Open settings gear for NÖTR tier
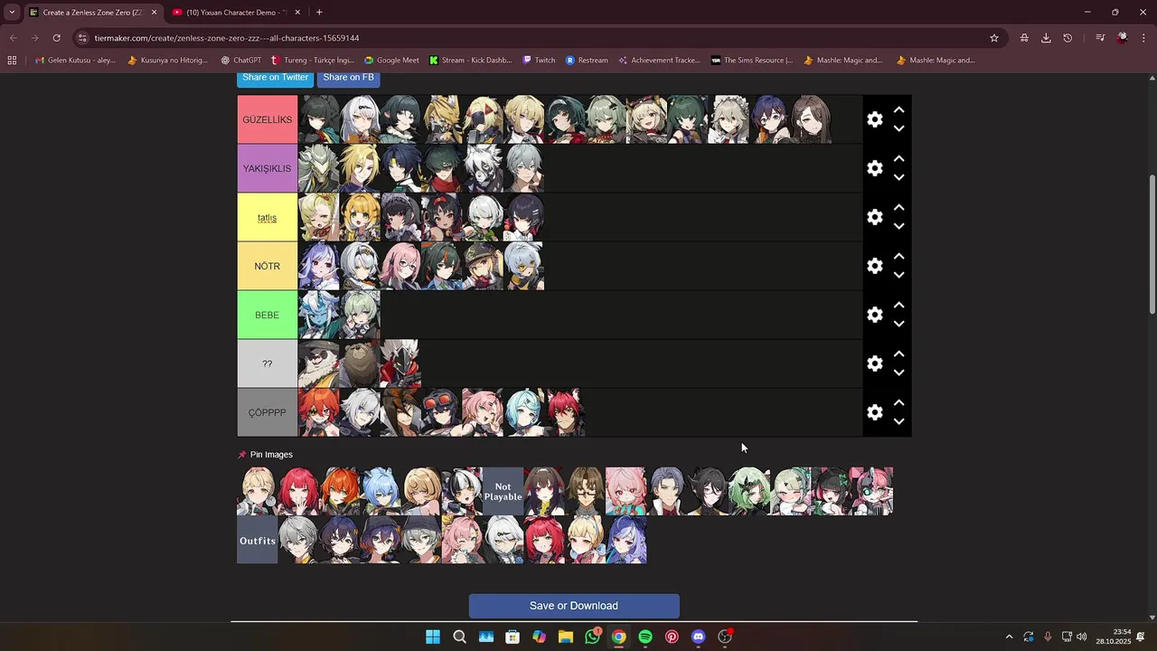 point(874,266)
